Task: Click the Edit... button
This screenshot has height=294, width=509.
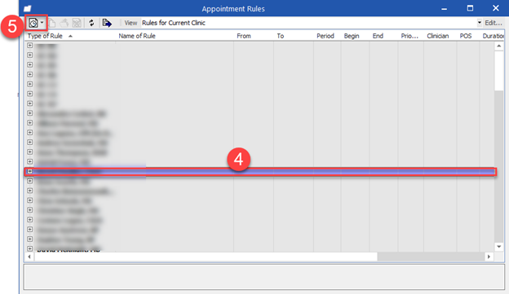Action: (493, 23)
